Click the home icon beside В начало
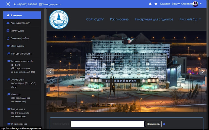 8,15
